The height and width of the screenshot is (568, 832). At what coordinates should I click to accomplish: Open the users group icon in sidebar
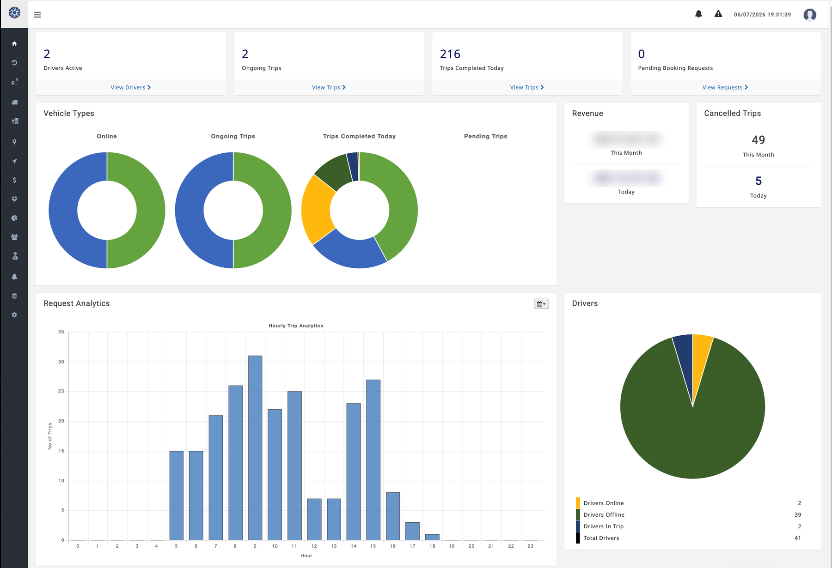pos(14,237)
